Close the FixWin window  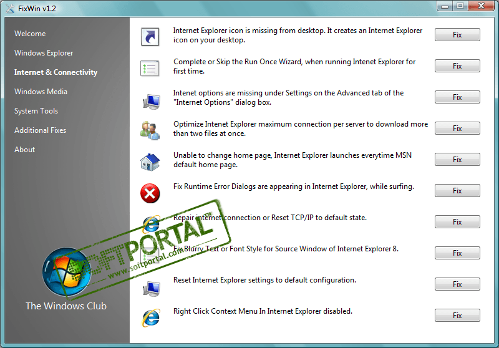481,6
